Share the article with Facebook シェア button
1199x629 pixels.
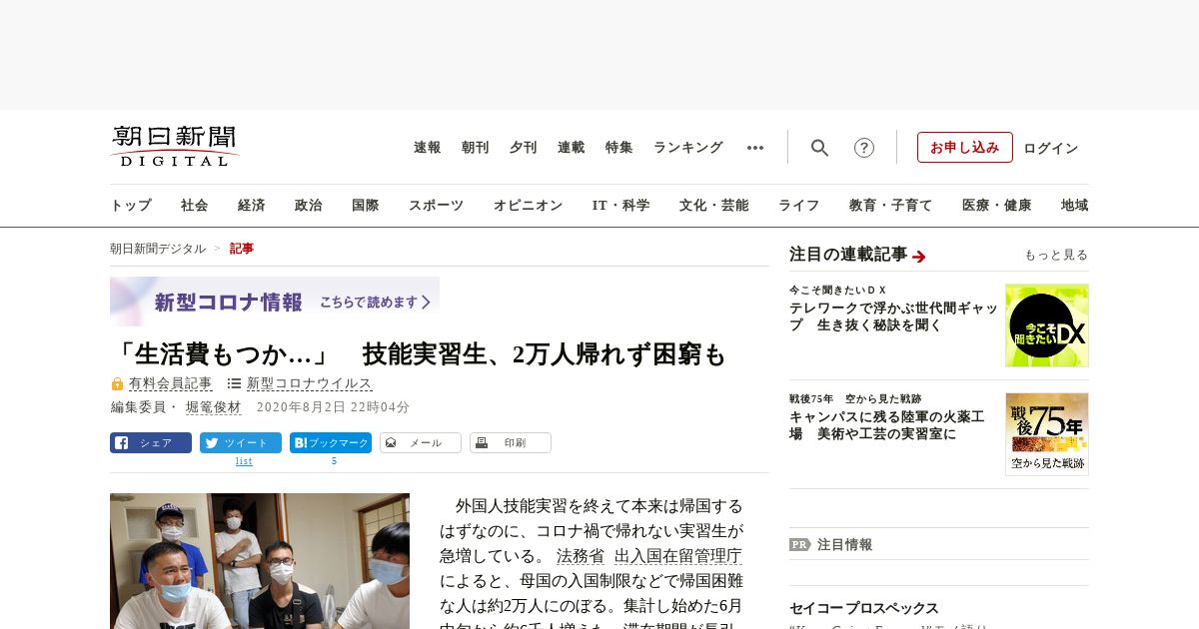[x=151, y=443]
